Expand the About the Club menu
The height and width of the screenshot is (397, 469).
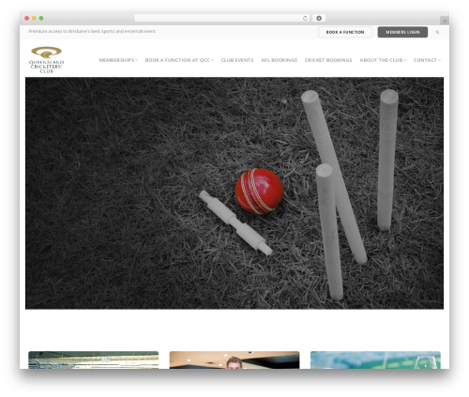point(383,60)
